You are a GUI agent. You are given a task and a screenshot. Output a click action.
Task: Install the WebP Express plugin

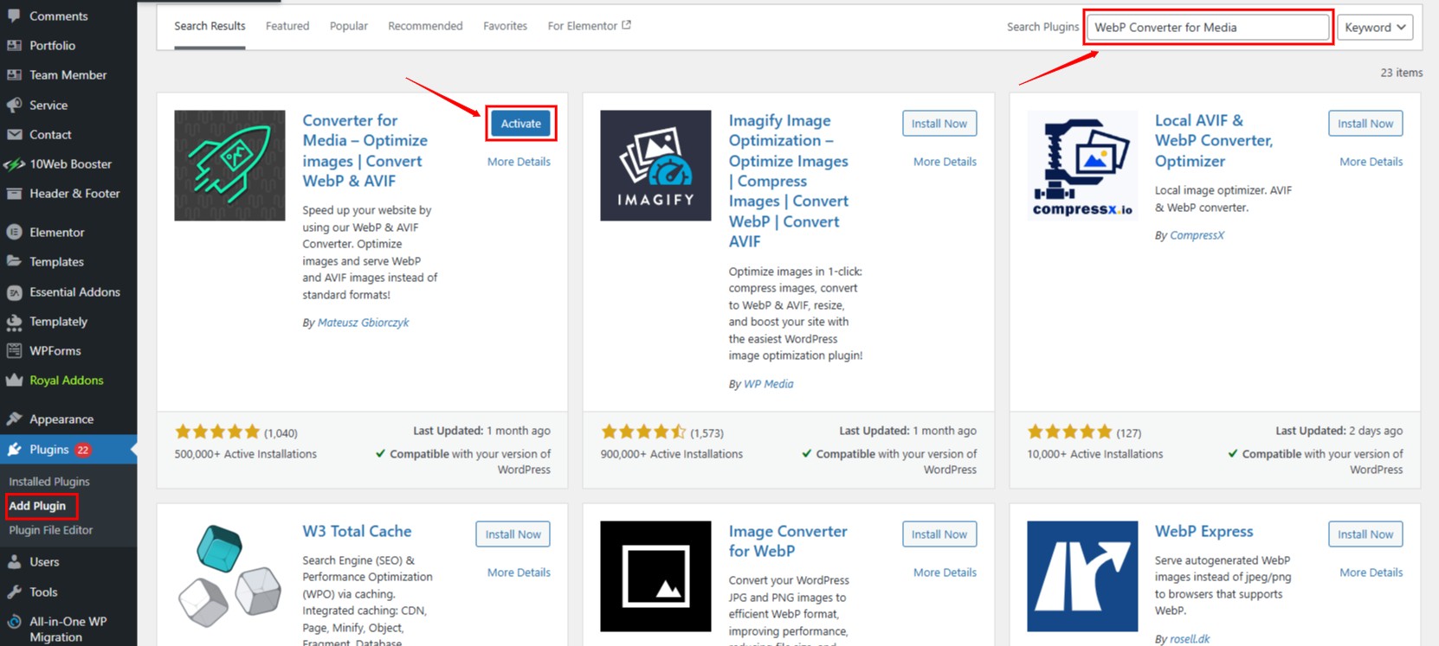1365,534
